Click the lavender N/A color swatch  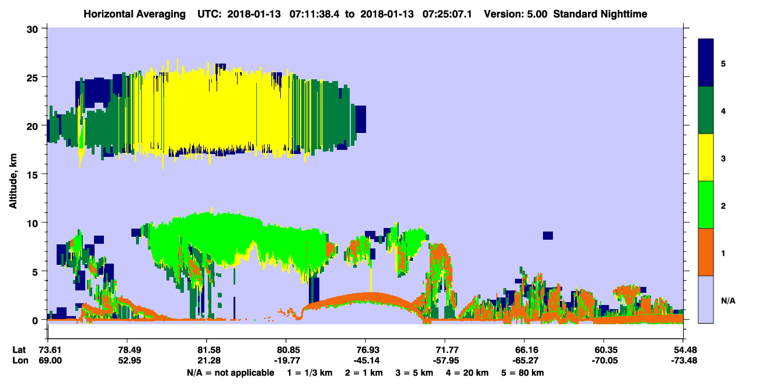point(706,299)
